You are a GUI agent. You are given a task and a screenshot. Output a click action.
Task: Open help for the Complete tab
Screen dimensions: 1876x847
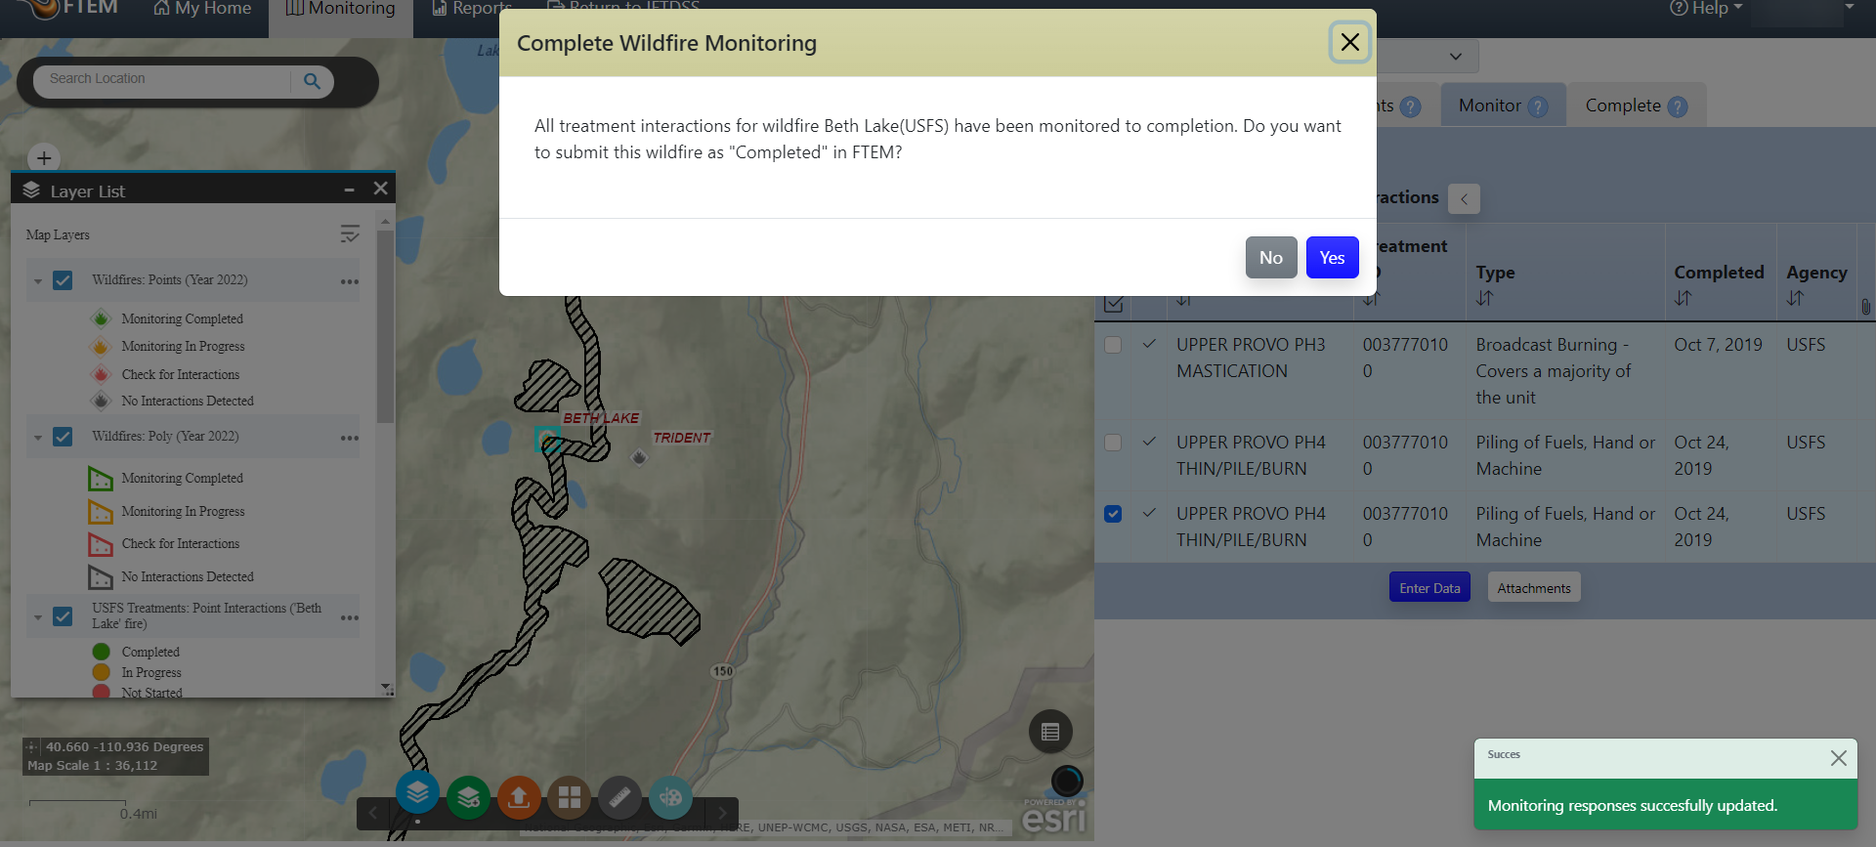[1678, 106]
